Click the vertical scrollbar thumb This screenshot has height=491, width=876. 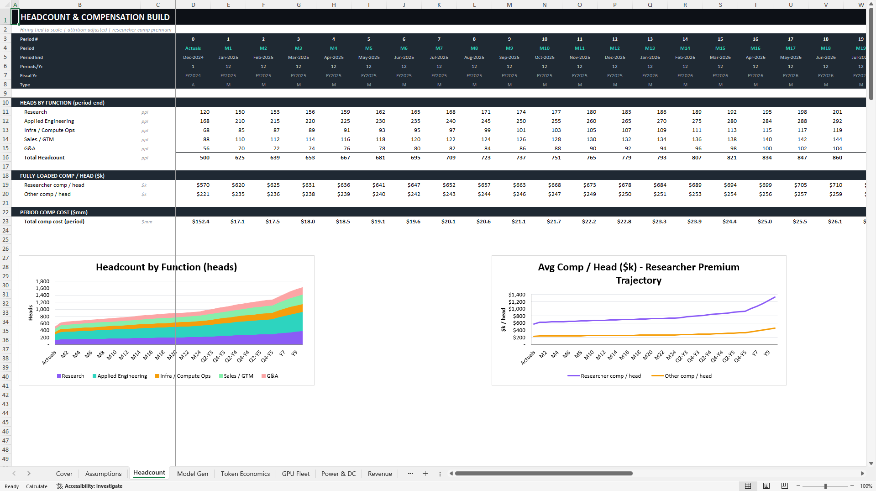point(871,54)
